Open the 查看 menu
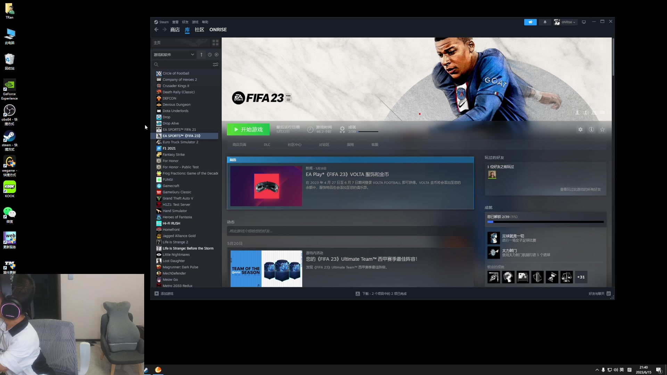Viewport: 667px width, 375px height. [x=175, y=22]
